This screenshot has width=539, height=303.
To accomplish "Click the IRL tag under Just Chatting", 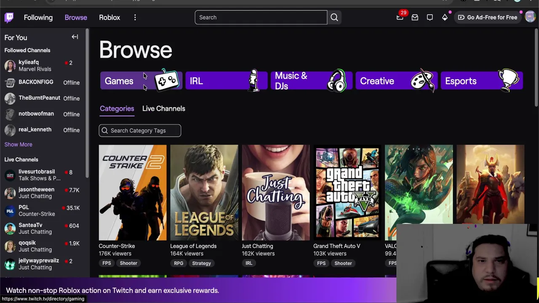I will coord(249,263).
